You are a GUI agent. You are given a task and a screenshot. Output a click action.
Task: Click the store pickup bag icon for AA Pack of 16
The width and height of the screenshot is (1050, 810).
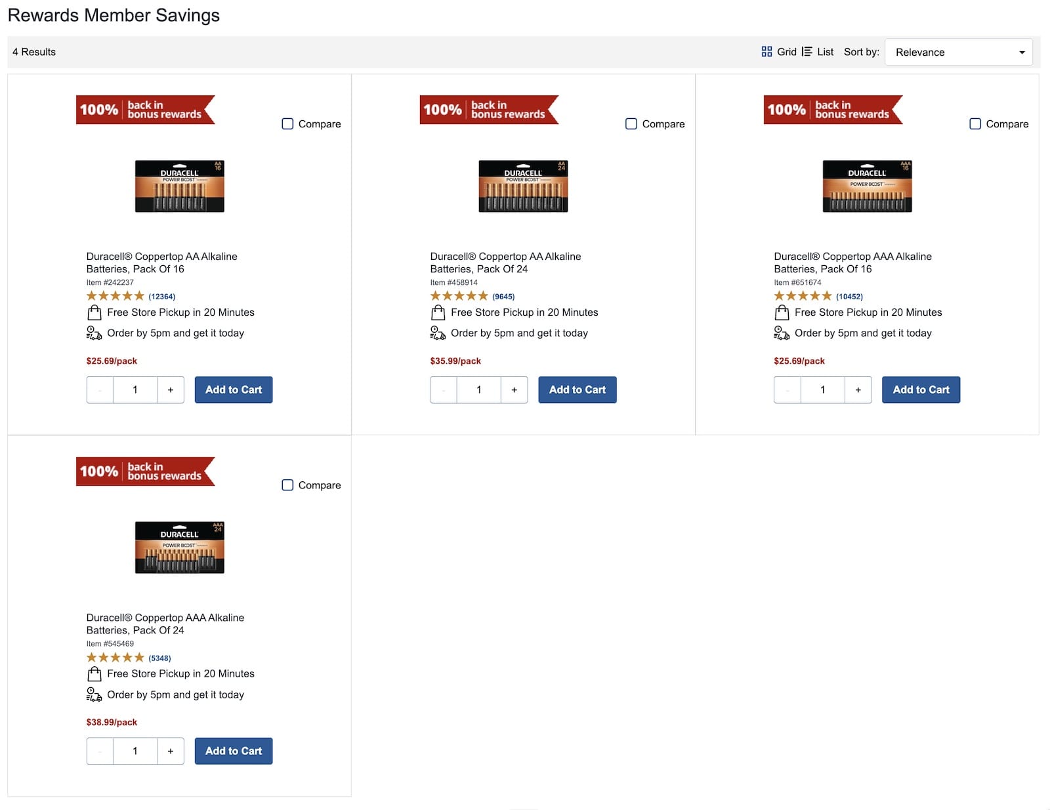click(94, 312)
